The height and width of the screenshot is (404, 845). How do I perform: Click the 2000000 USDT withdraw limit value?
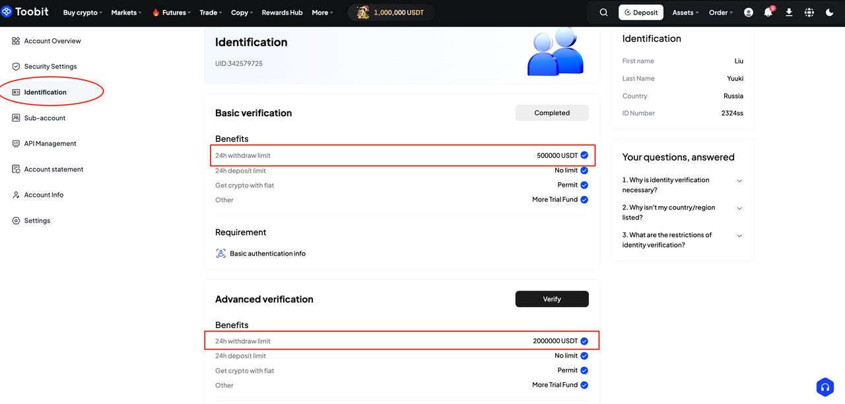coord(555,341)
